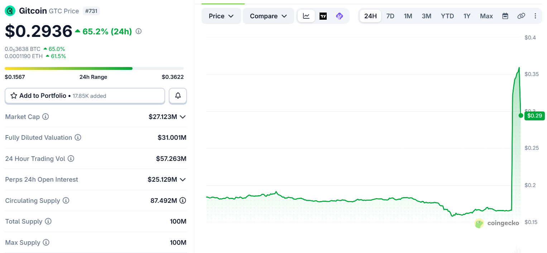The image size is (547, 253).
Task: Click the $31.001M valuation value
Action: [x=172, y=138]
